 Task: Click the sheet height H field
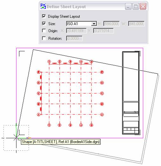111,24
